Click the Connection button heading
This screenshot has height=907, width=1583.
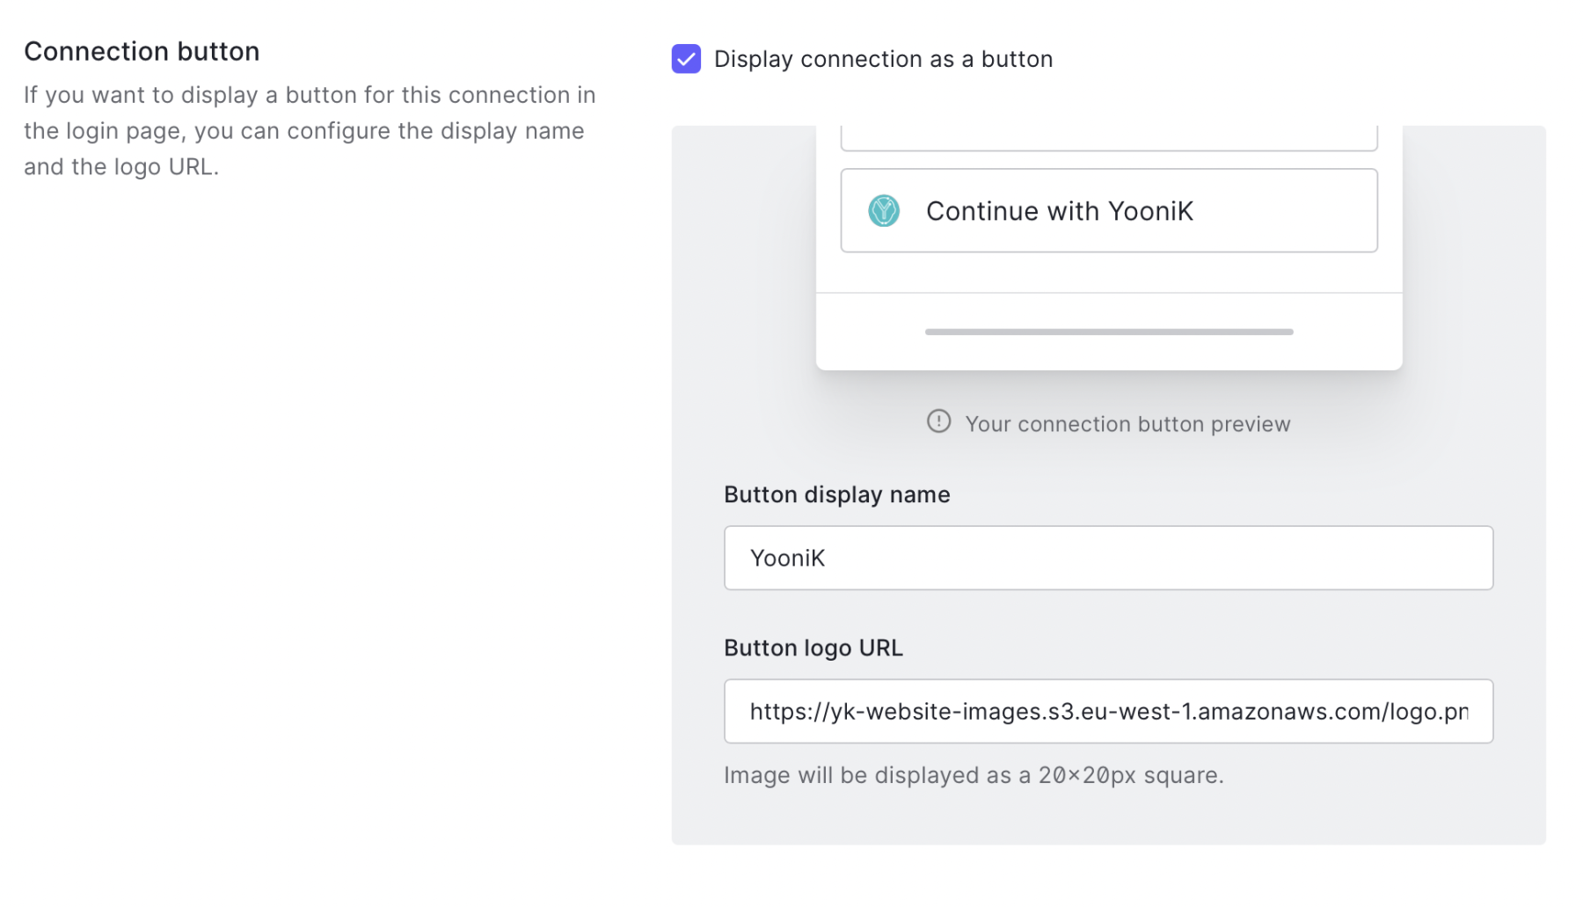[141, 51]
